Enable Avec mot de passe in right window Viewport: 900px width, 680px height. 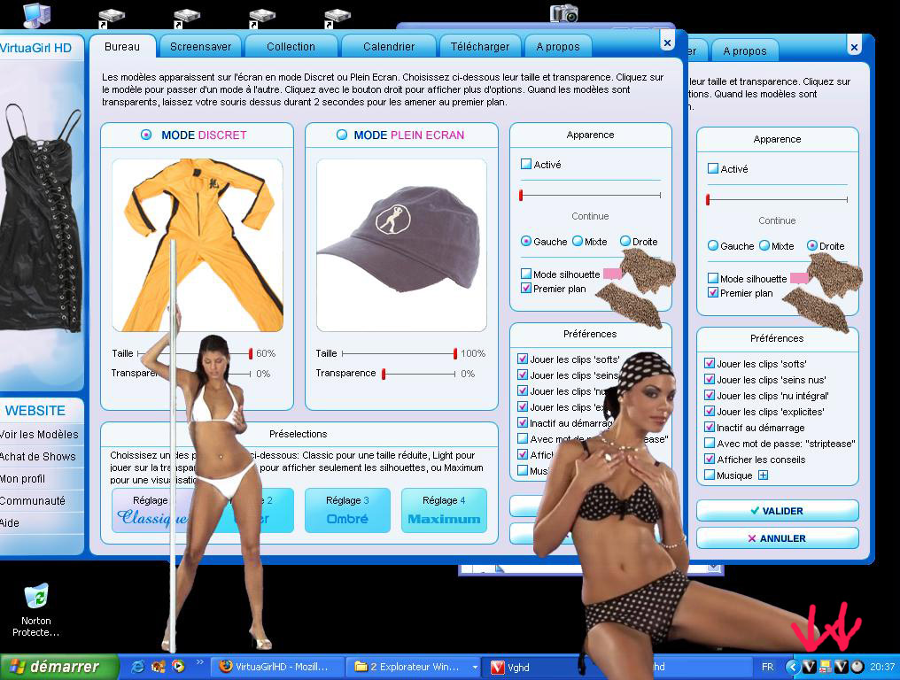[x=710, y=443]
